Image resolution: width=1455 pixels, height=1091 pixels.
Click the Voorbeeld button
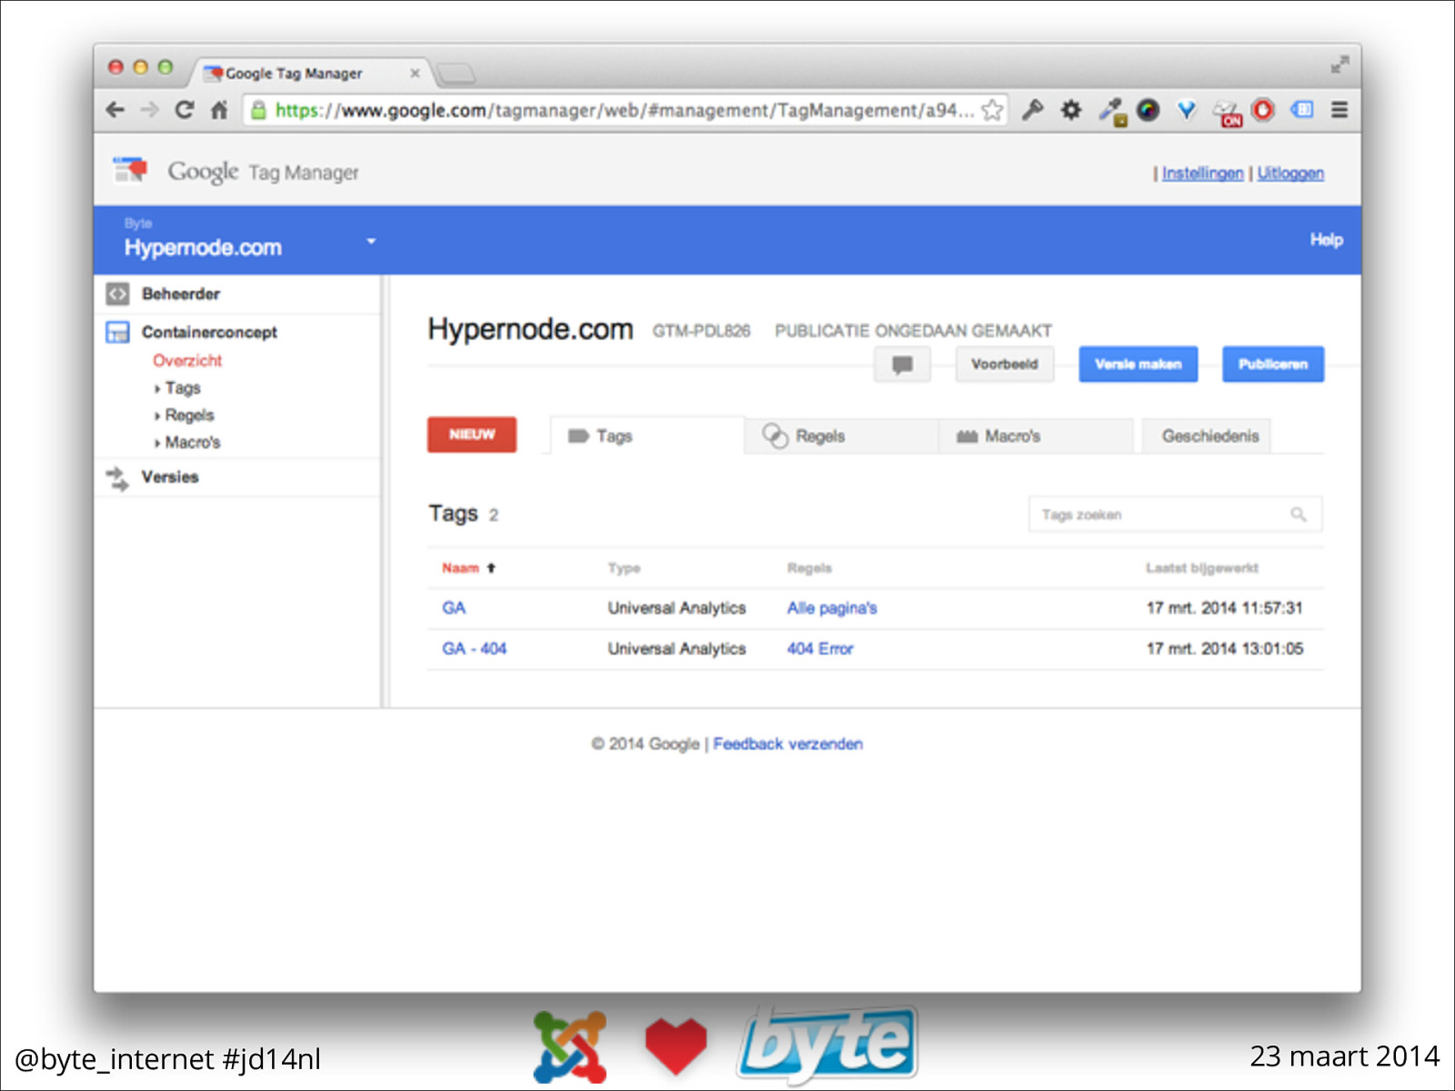1004,365
